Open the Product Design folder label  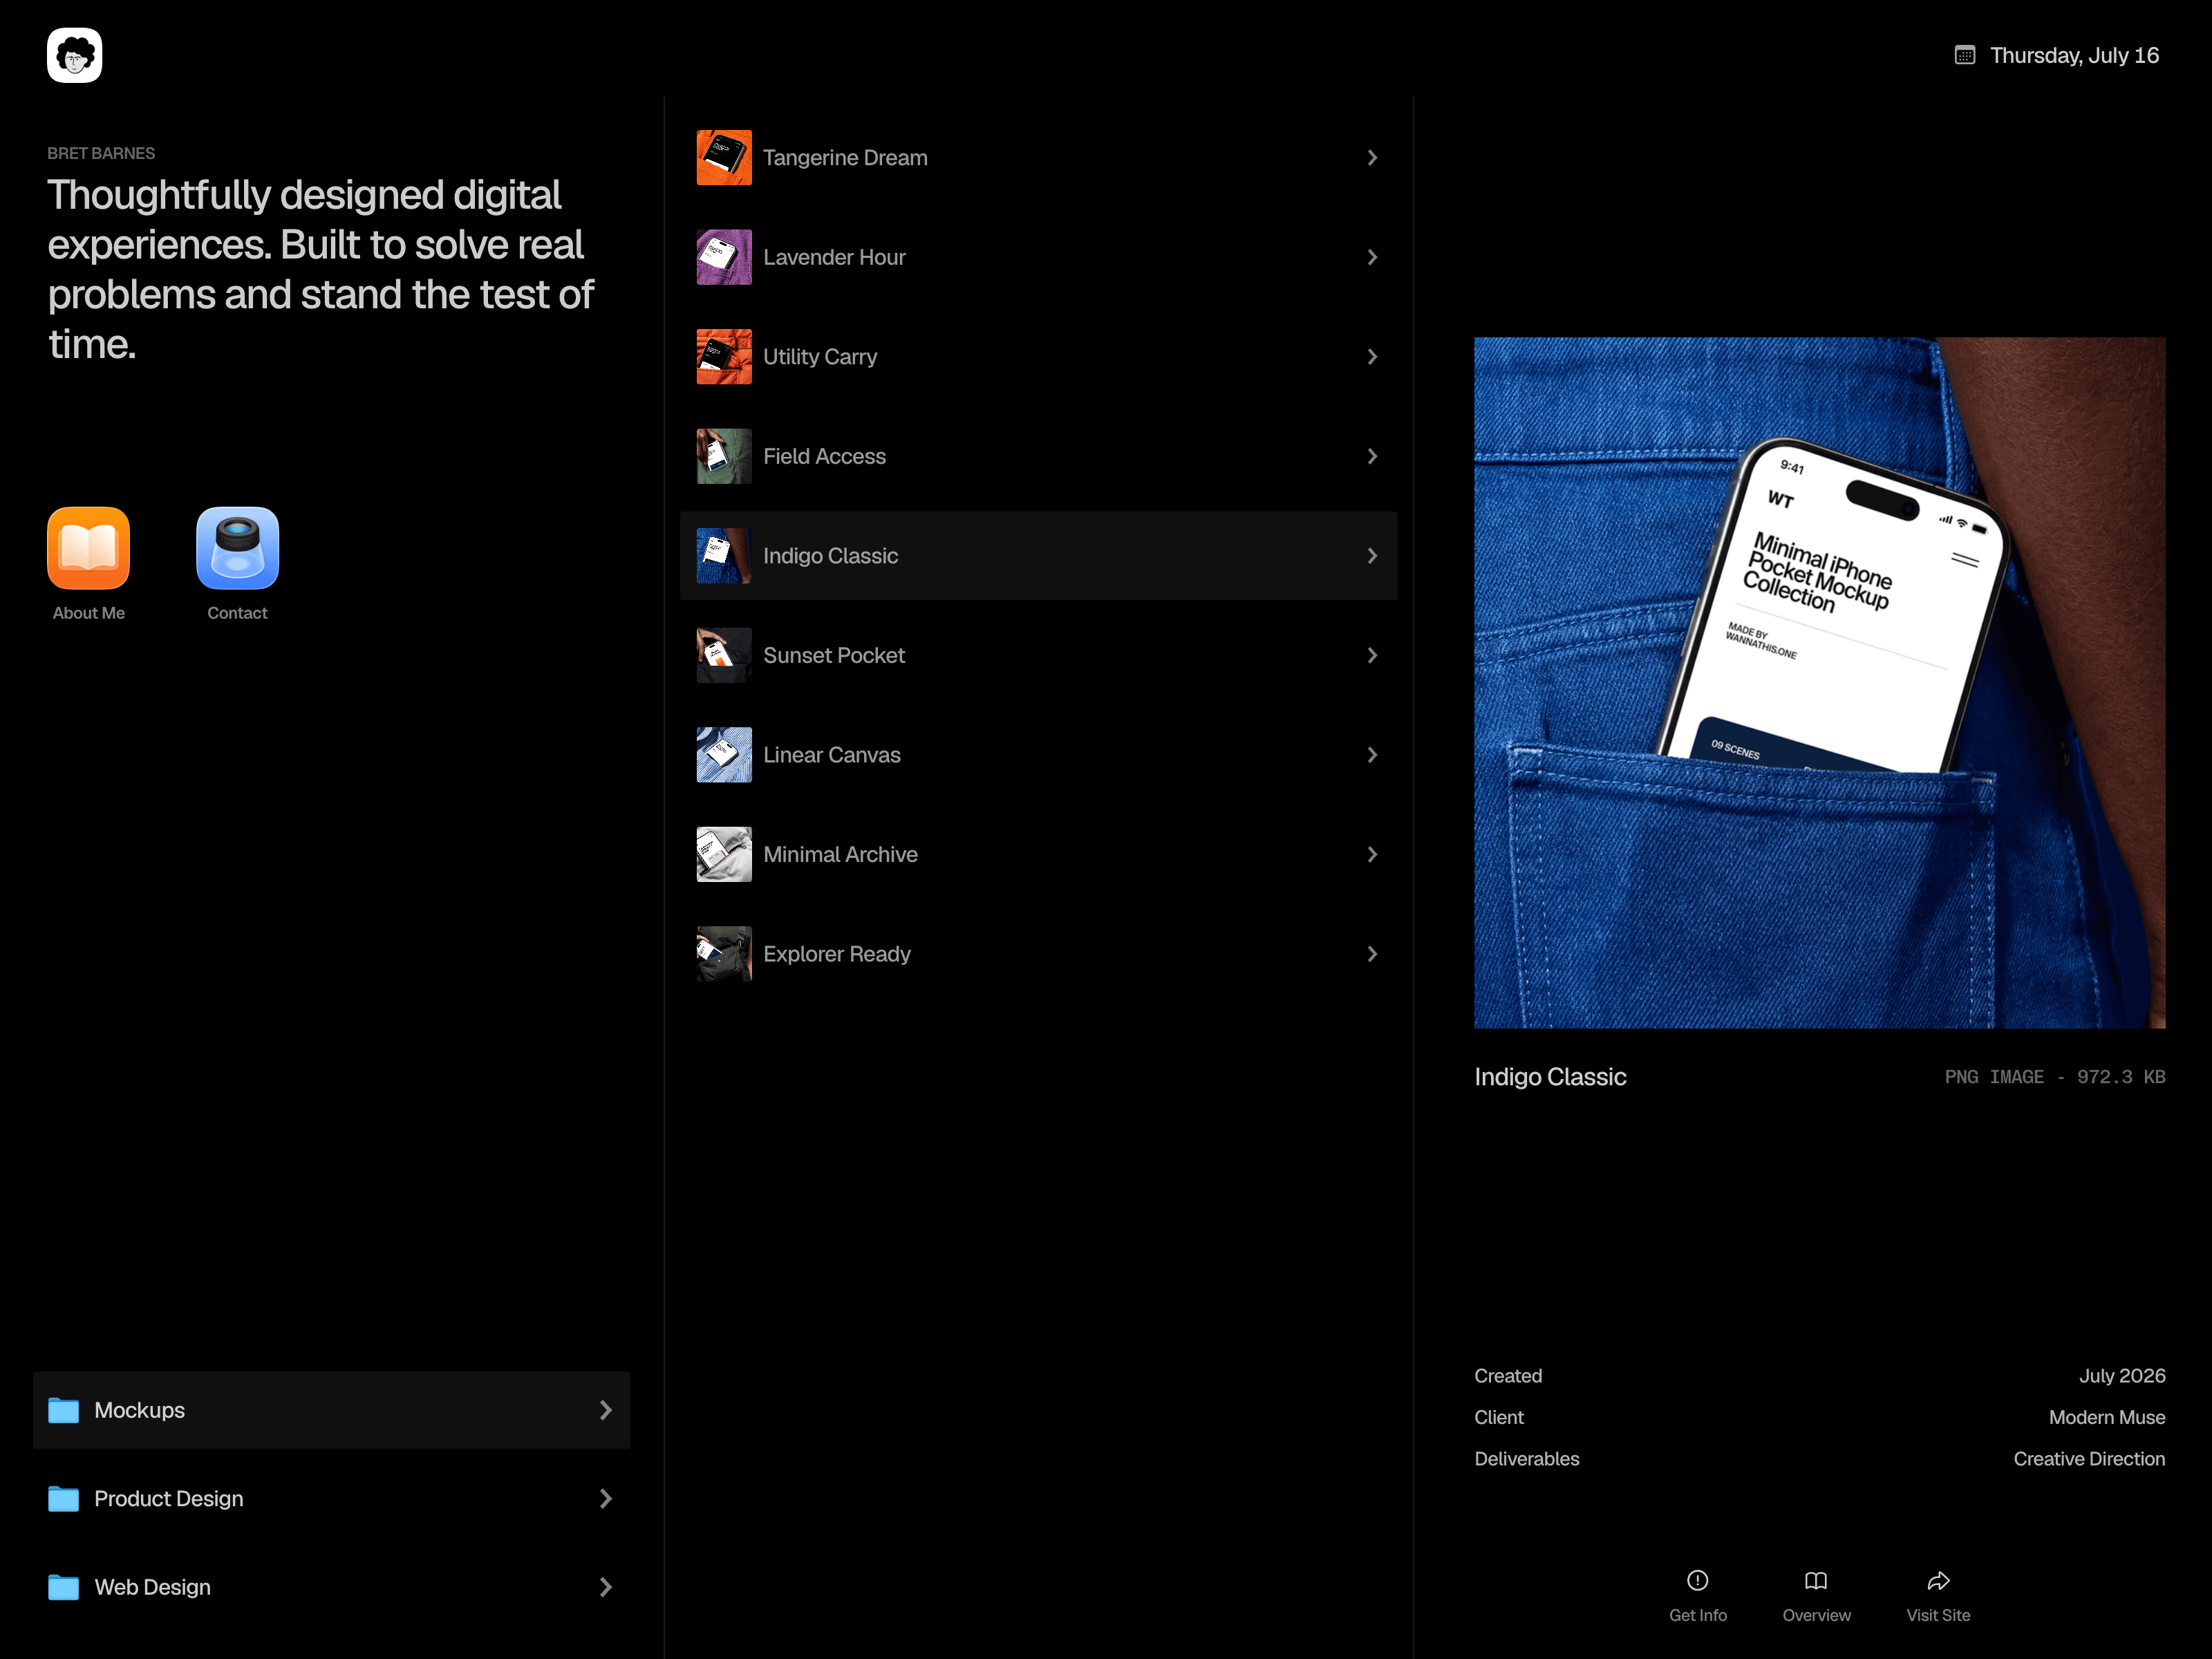[168, 1498]
